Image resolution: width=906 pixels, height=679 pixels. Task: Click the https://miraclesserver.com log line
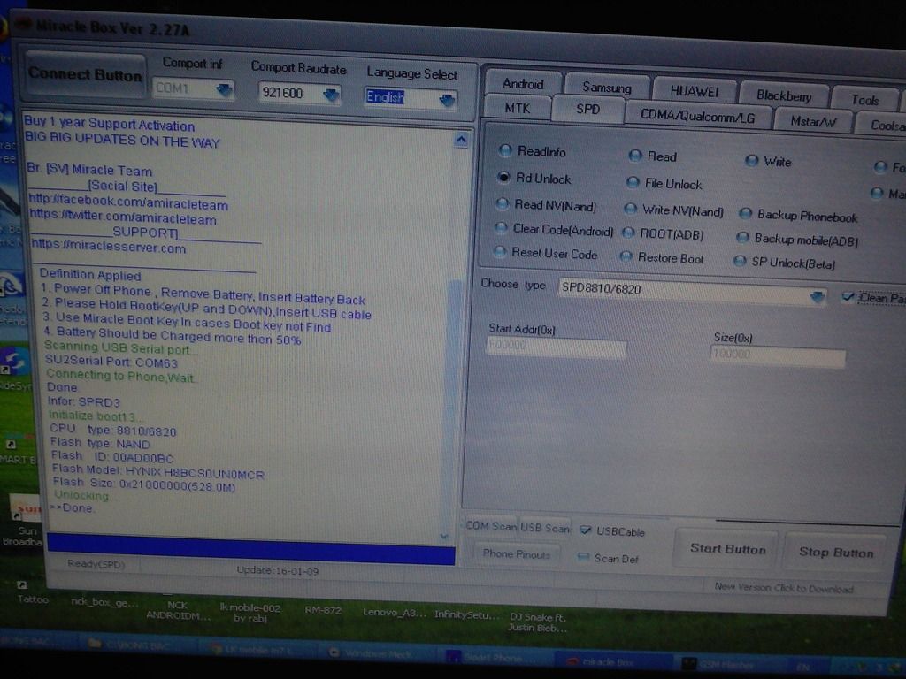coord(109,246)
